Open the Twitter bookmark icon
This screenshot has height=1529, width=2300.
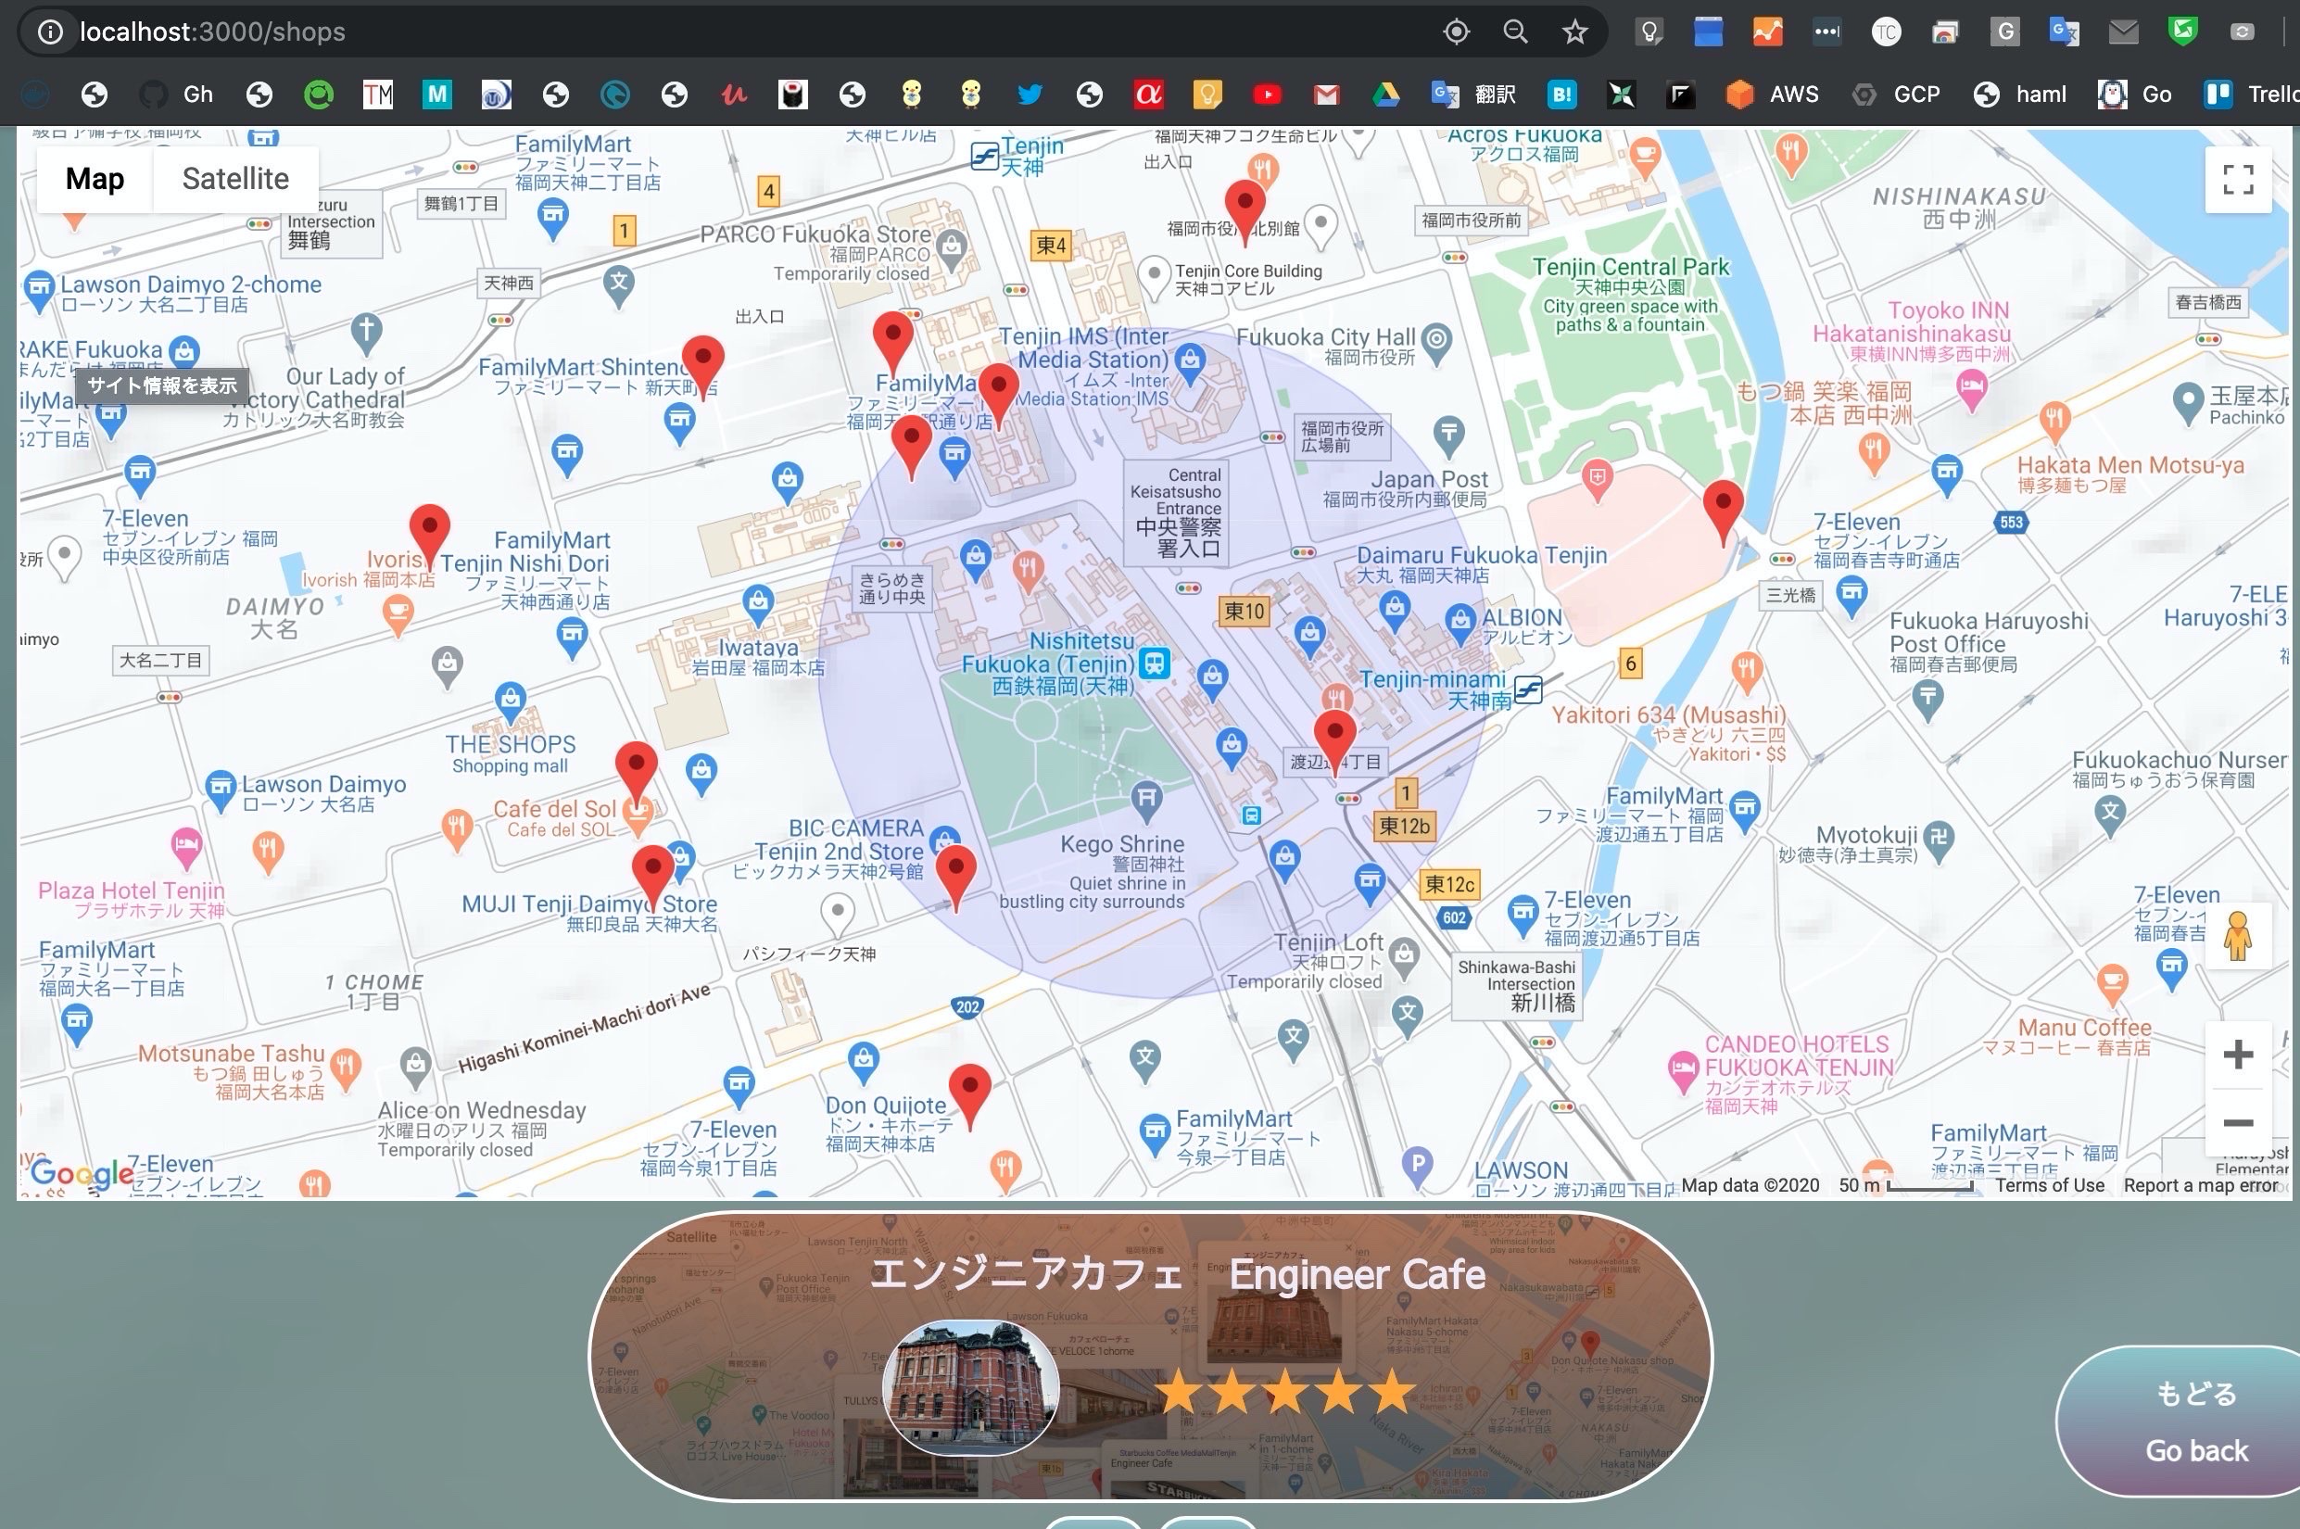tap(1030, 95)
